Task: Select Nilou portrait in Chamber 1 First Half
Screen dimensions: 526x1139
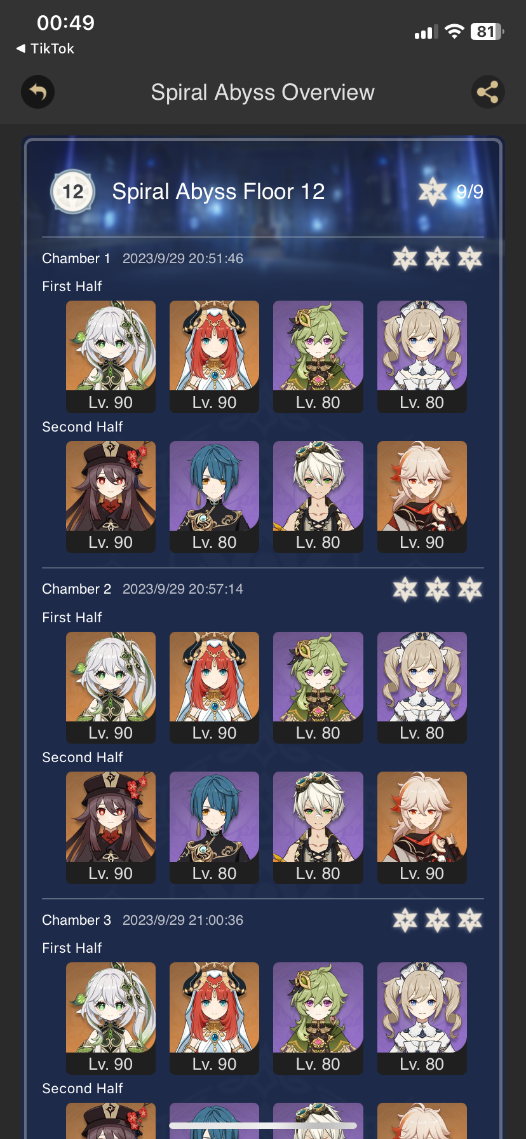Action: (214, 357)
